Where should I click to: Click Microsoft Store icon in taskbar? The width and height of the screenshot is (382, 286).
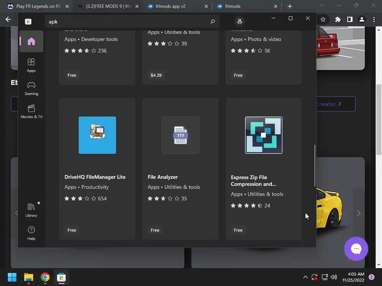(x=62, y=277)
